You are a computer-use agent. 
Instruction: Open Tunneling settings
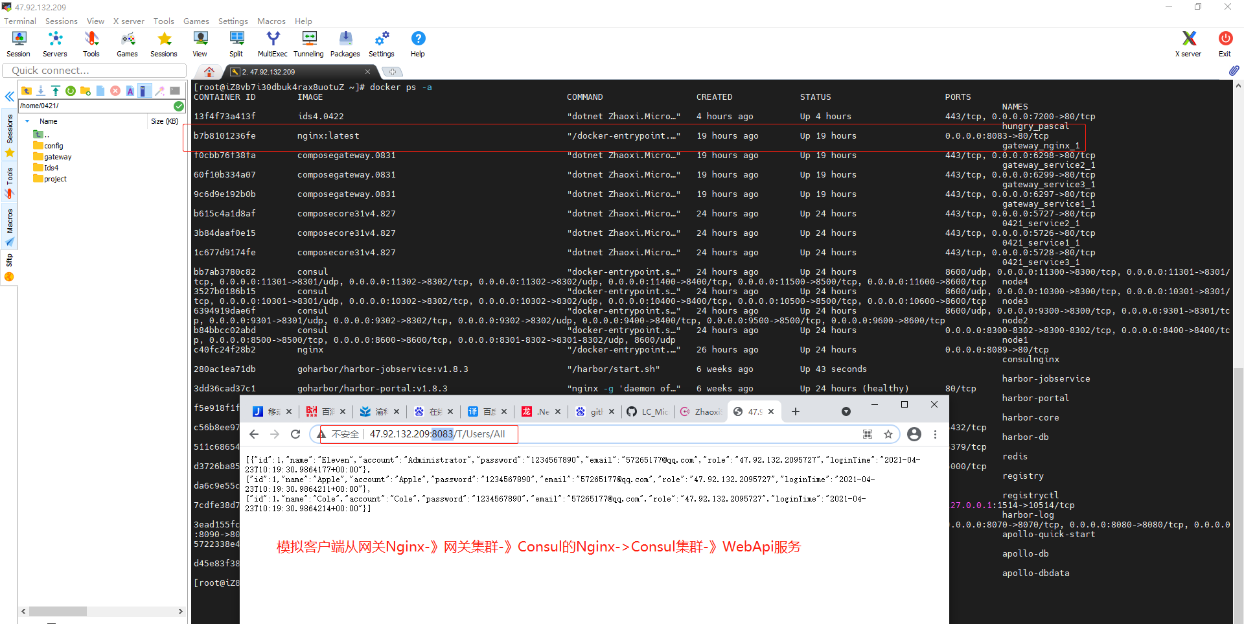309,44
